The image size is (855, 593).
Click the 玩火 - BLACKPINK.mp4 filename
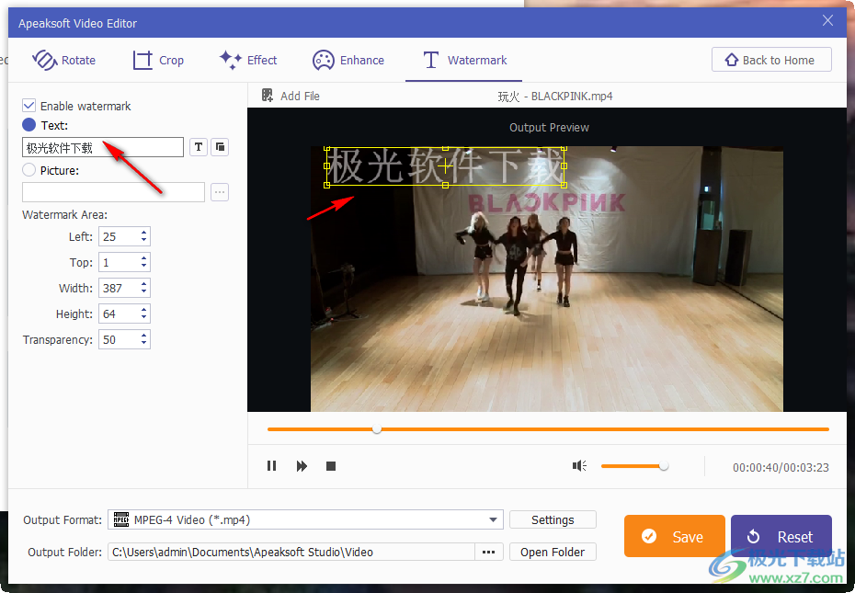555,97
